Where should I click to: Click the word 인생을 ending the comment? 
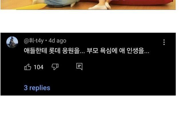point(138,51)
